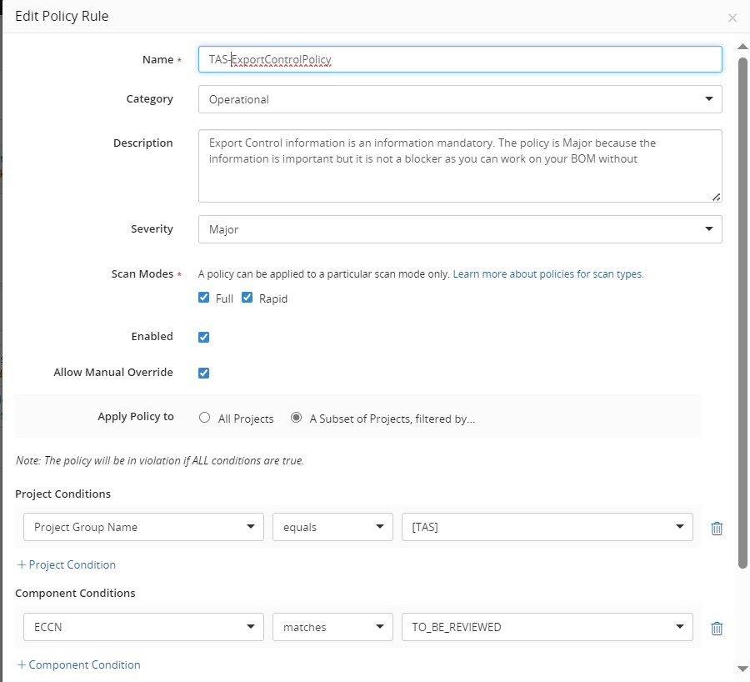Close the Edit Policy Rule dialog
Image resolution: width=750 pixels, height=682 pixels.
[x=732, y=18]
